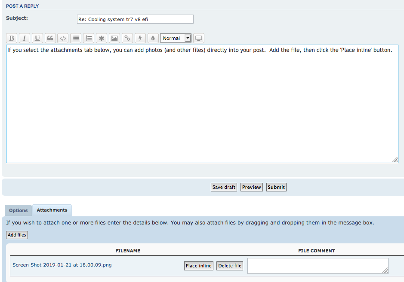
Task: Insert an unordered bullet list
Action: point(76,38)
